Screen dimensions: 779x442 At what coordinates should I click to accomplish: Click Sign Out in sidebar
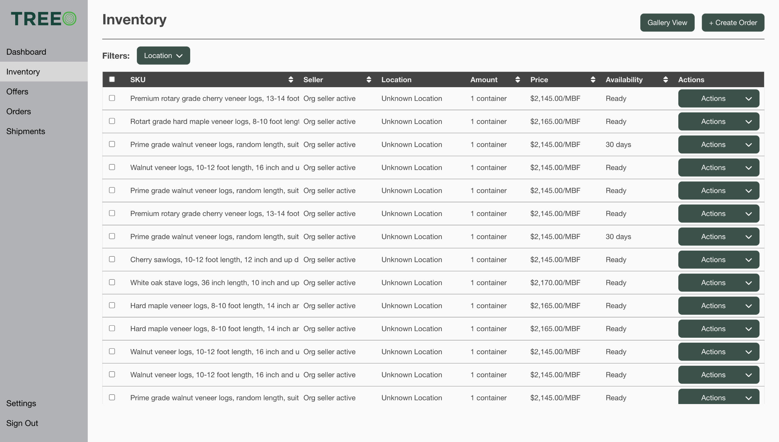pos(22,423)
